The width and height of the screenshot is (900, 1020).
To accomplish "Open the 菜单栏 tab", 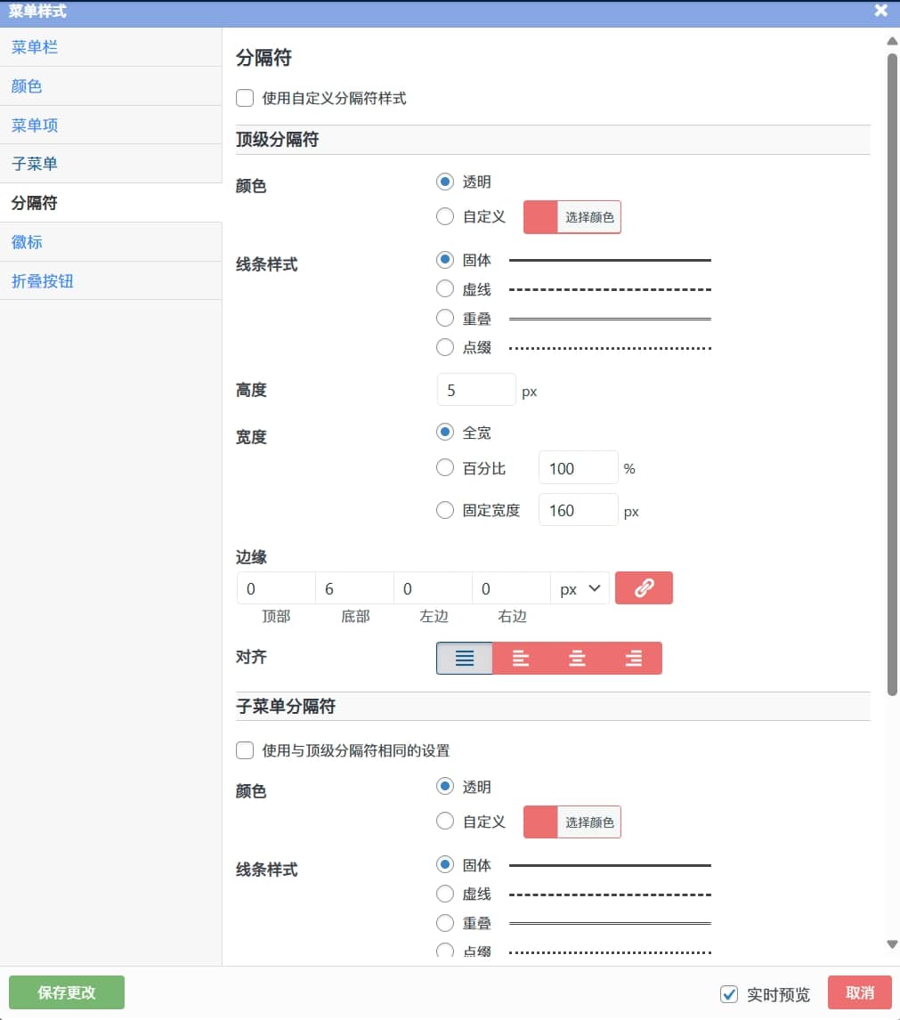I will point(36,47).
